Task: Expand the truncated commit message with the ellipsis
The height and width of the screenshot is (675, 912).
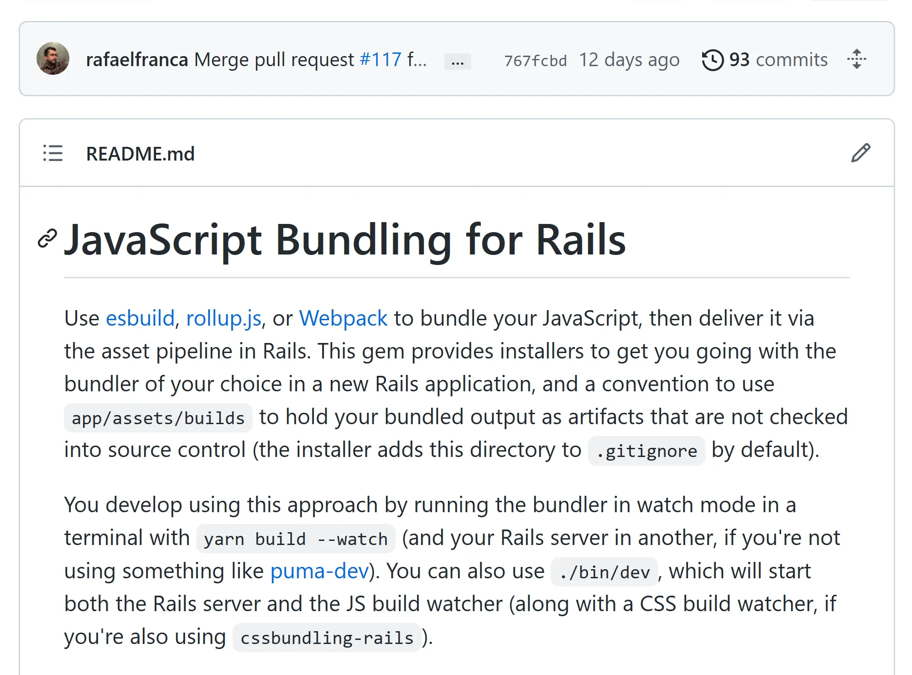Action: click(457, 61)
